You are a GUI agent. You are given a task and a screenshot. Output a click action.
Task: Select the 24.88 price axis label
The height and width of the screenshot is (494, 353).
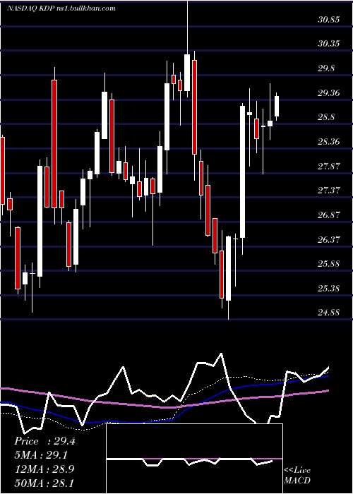pyautogui.click(x=329, y=313)
